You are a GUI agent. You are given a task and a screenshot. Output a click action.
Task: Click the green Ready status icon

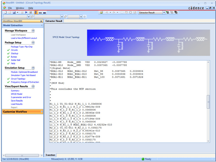point(143,159)
